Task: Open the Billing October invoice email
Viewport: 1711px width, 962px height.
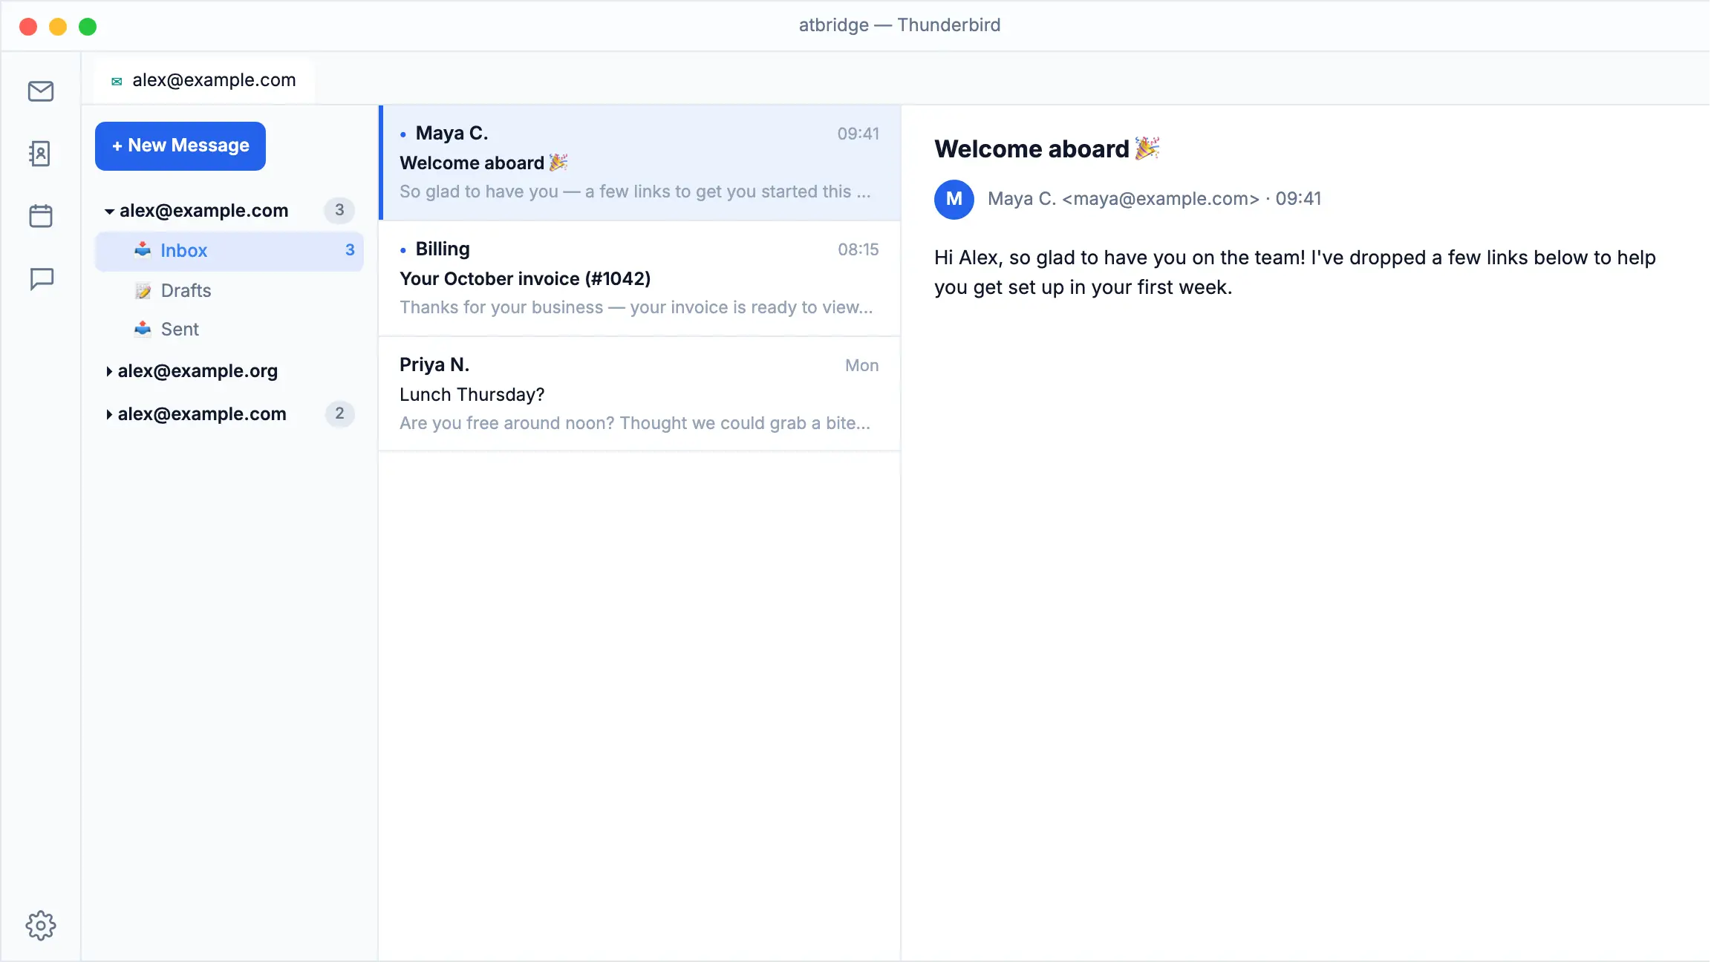Action: point(639,278)
